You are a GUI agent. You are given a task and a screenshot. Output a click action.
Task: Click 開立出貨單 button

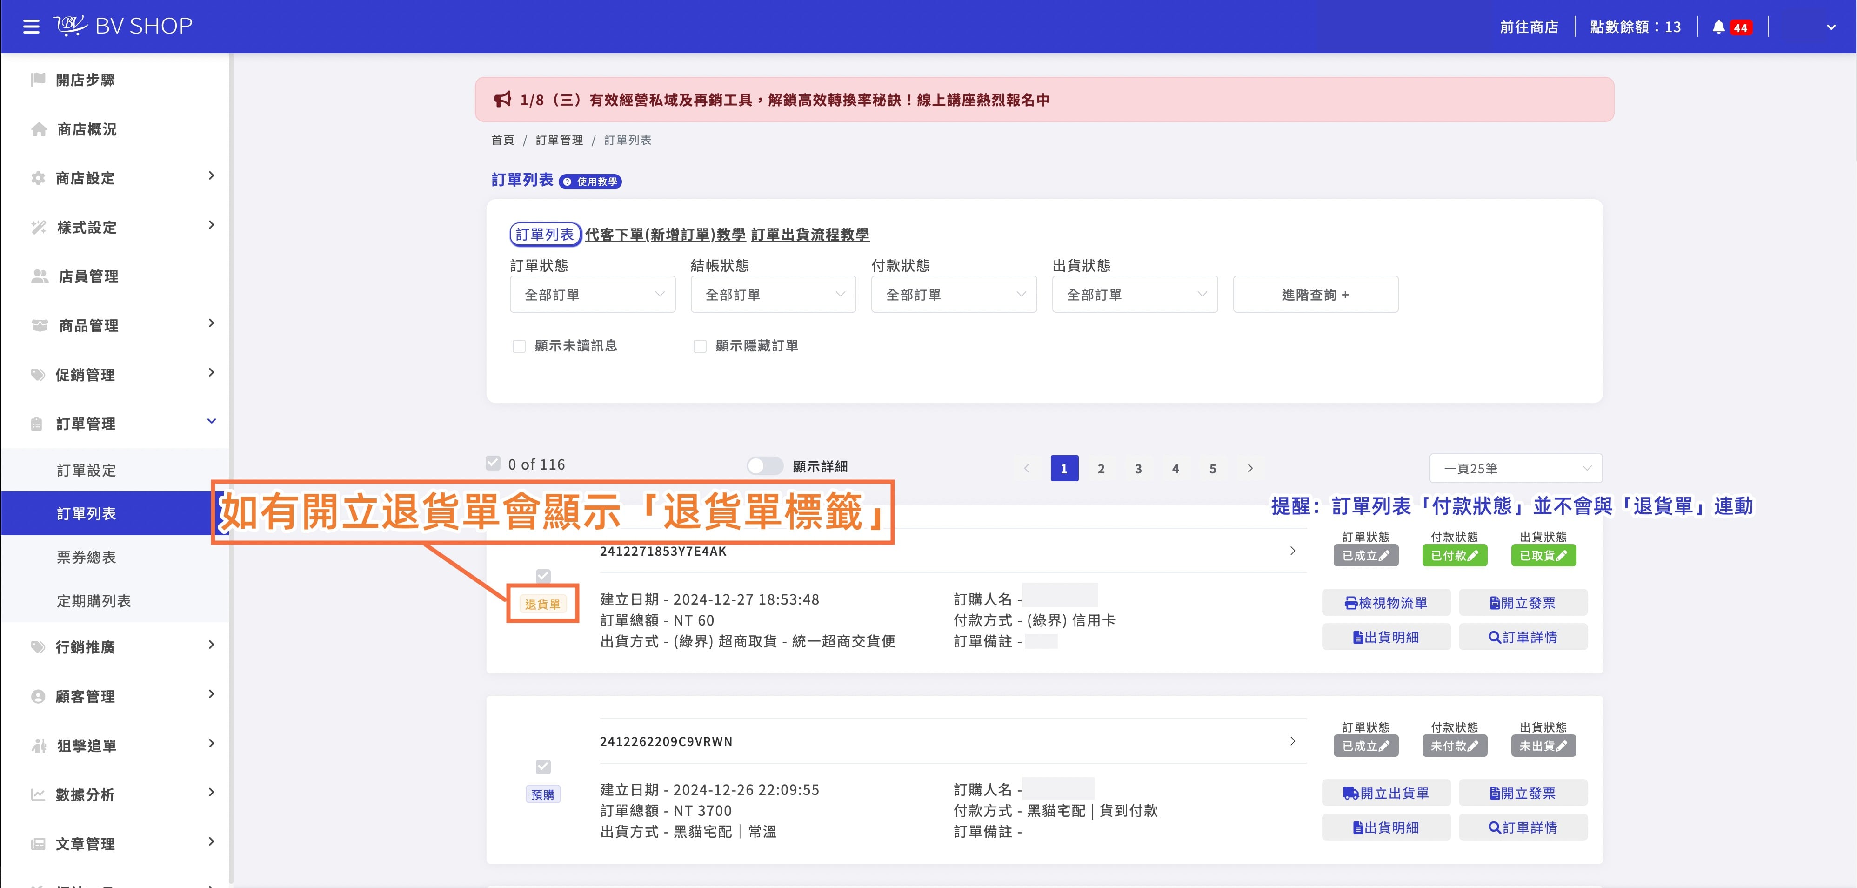pos(1386,793)
